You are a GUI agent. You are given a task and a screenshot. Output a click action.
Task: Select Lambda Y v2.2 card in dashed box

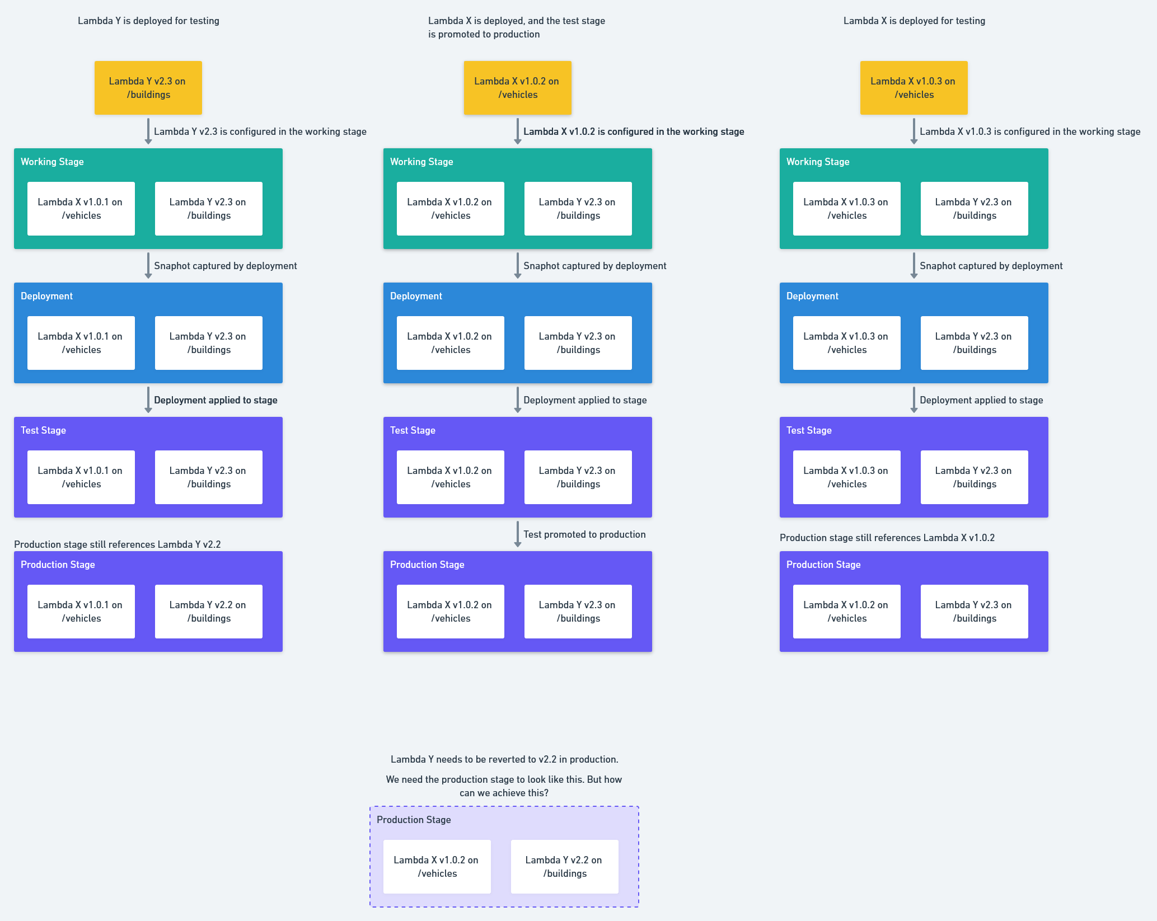[564, 867]
